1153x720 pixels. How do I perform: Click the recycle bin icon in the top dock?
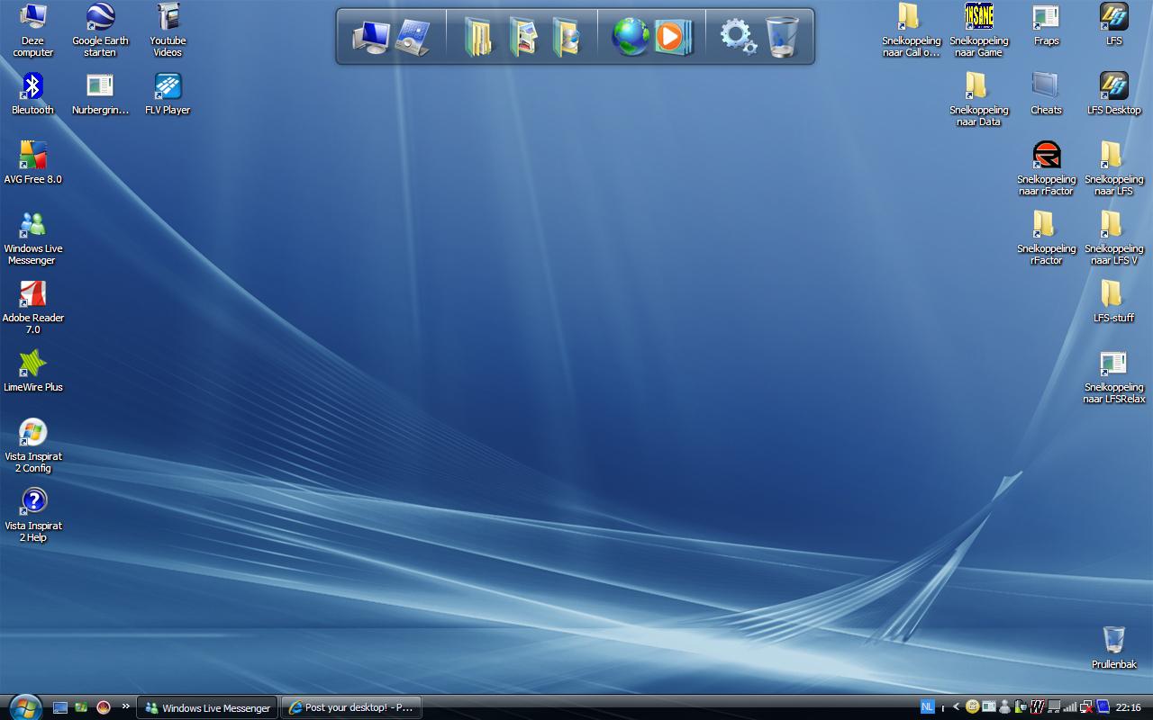click(782, 37)
